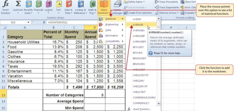Viewport: 234px width, 111px height.
Task: Click the Average Spend label cell
Action: point(64,101)
